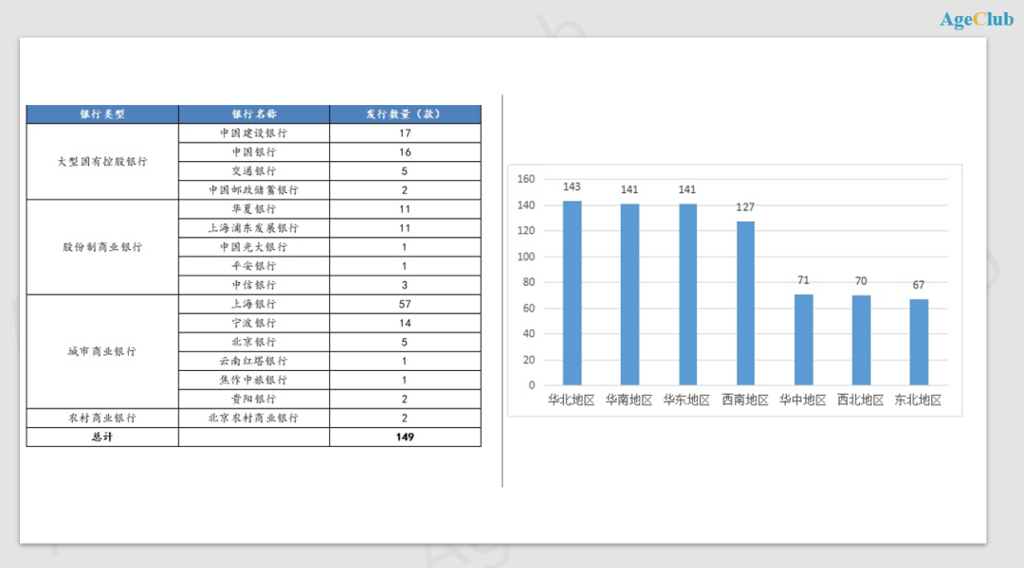This screenshot has width=1024, height=568.
Task: Select the 中国邮政储蓄银行 name cell
Action: [x=254, y=189]
